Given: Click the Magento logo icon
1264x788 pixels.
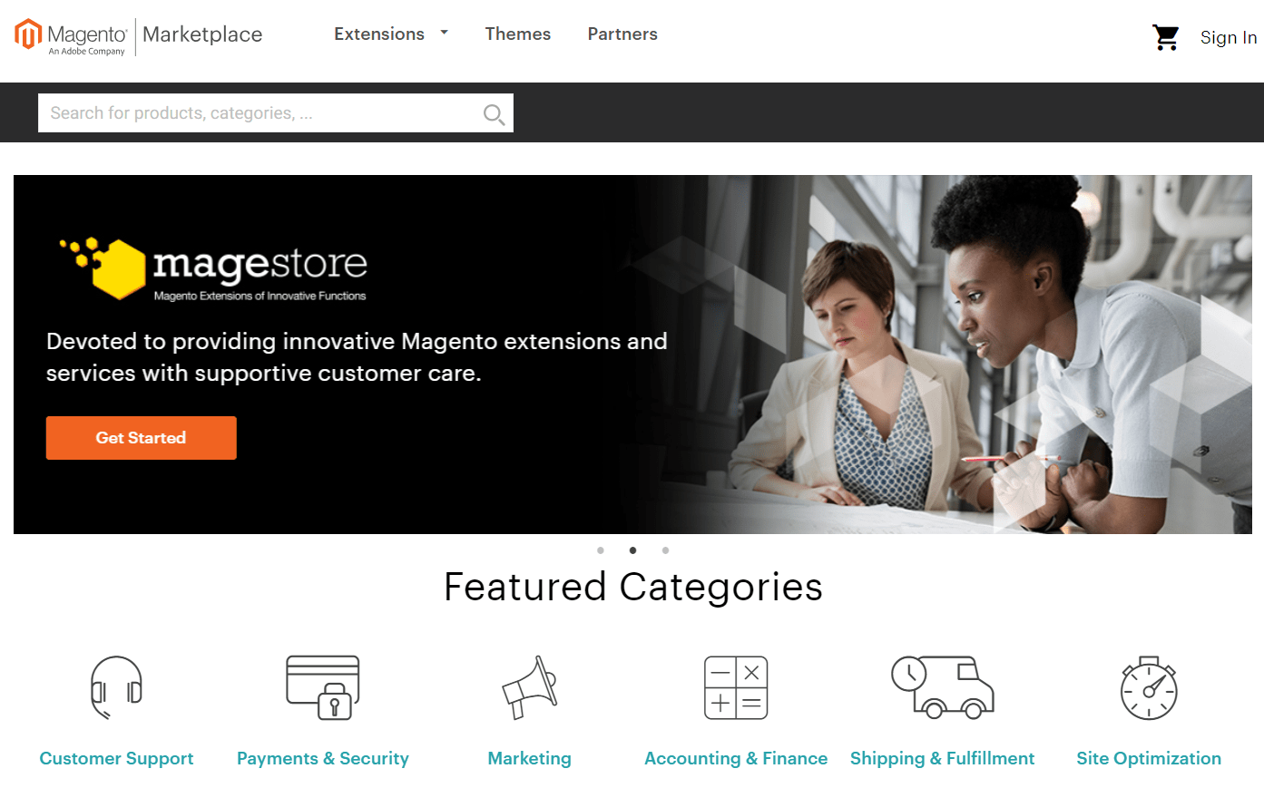Looking at the screenshot, I should click(x=28, y=34).
